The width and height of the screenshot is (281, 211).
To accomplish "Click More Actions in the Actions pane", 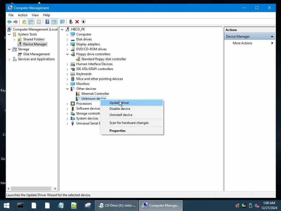I will pos(242,43).
